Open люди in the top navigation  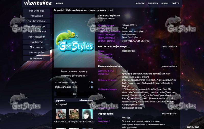pyautogui.click(x=164, y=3)
